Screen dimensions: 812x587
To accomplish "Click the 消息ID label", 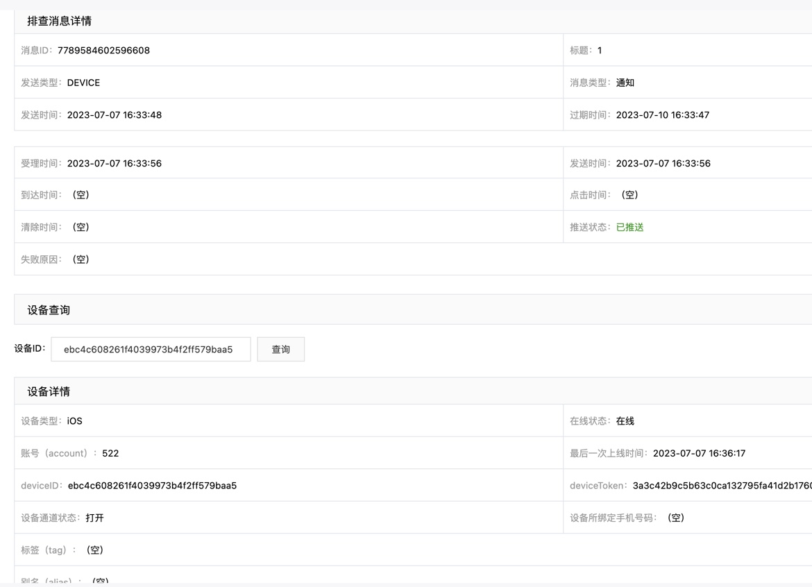I will [37, 50].
